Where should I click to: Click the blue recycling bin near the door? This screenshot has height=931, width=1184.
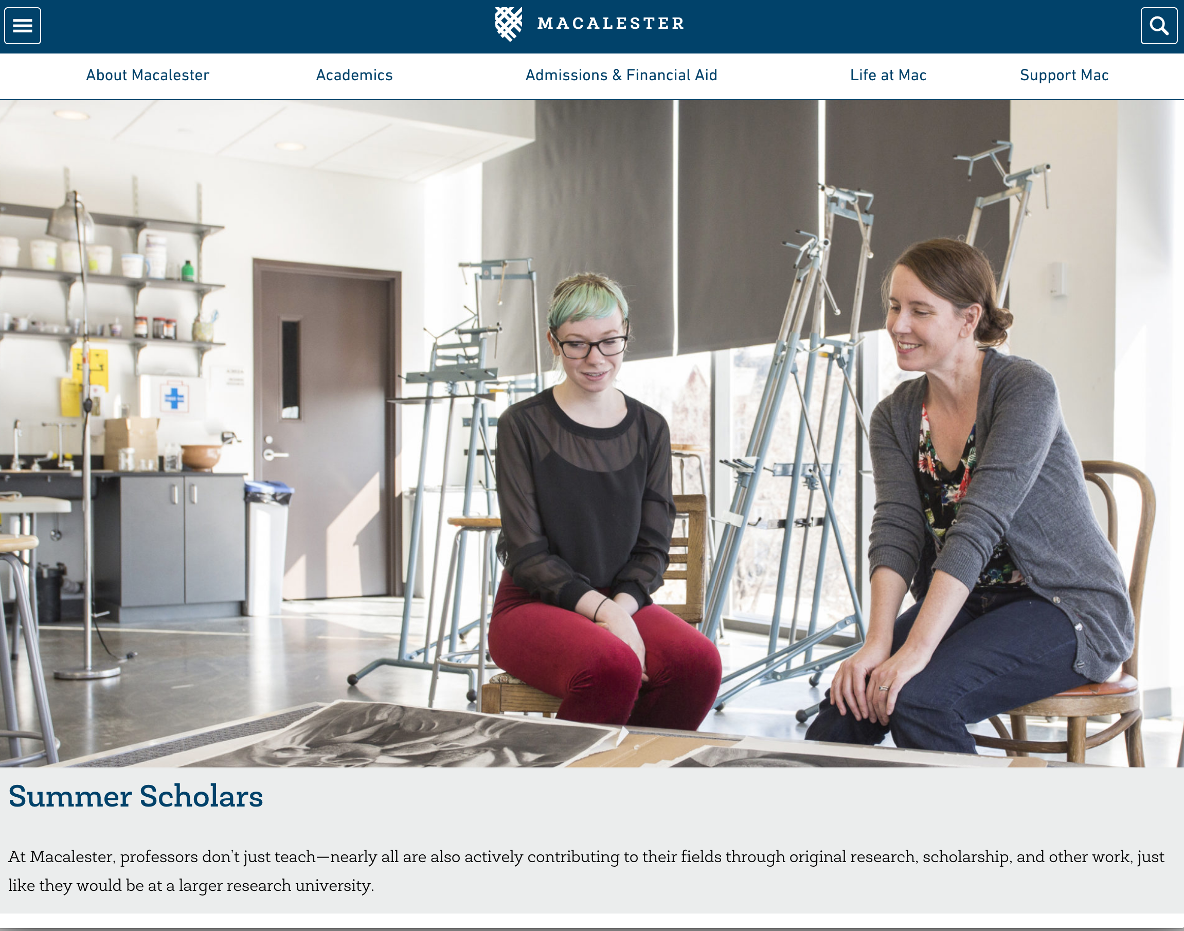pyautogui.click(x=267, y=548)
